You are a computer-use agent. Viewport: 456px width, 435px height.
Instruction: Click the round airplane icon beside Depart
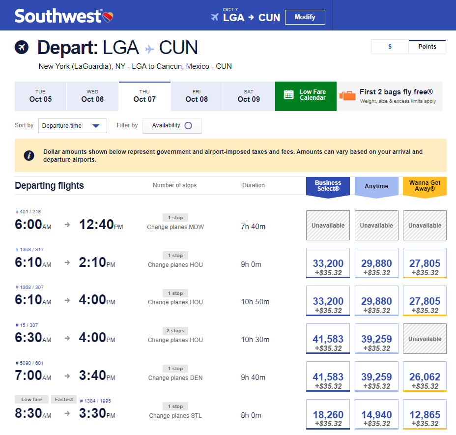tap(22, 48)
